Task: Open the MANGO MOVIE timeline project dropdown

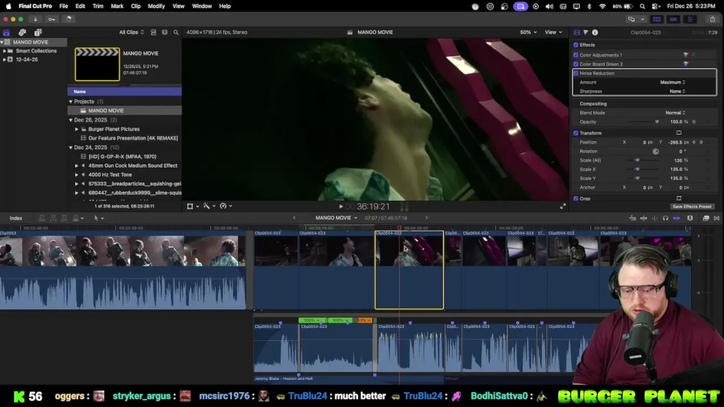Action: click(x=337, y=218)
